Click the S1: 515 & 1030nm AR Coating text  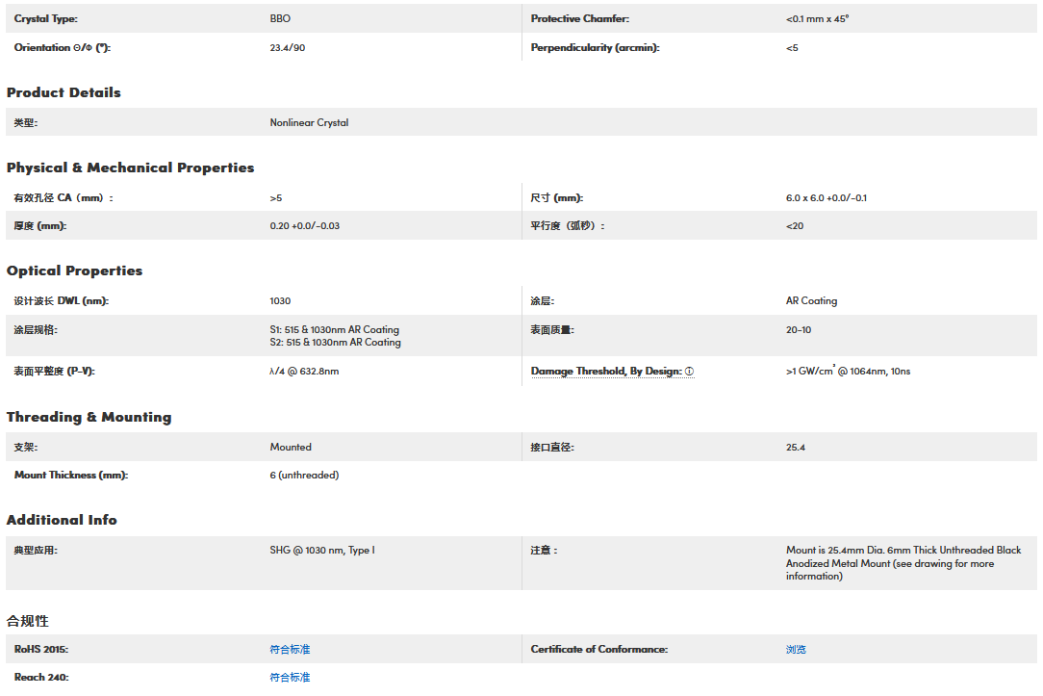(x=334, y=329)
